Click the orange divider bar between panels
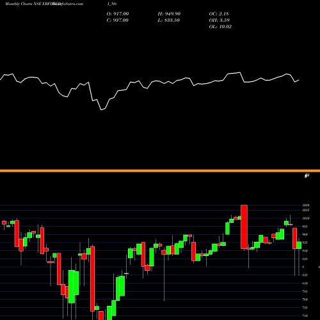Screen dimensions: 320x320 coord(160,171)
